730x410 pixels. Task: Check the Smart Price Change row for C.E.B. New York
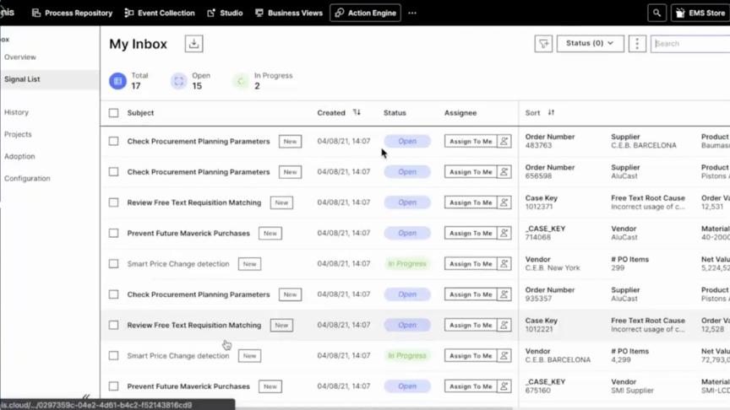click(x=113, y=264)
